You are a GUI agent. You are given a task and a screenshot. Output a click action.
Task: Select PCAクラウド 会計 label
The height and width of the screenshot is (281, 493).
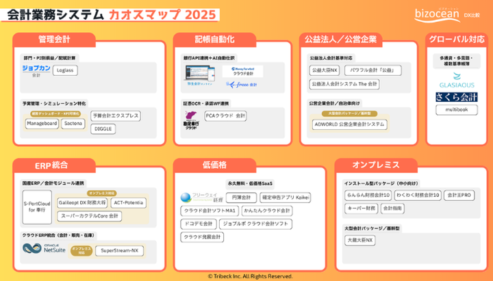(225, 116)
